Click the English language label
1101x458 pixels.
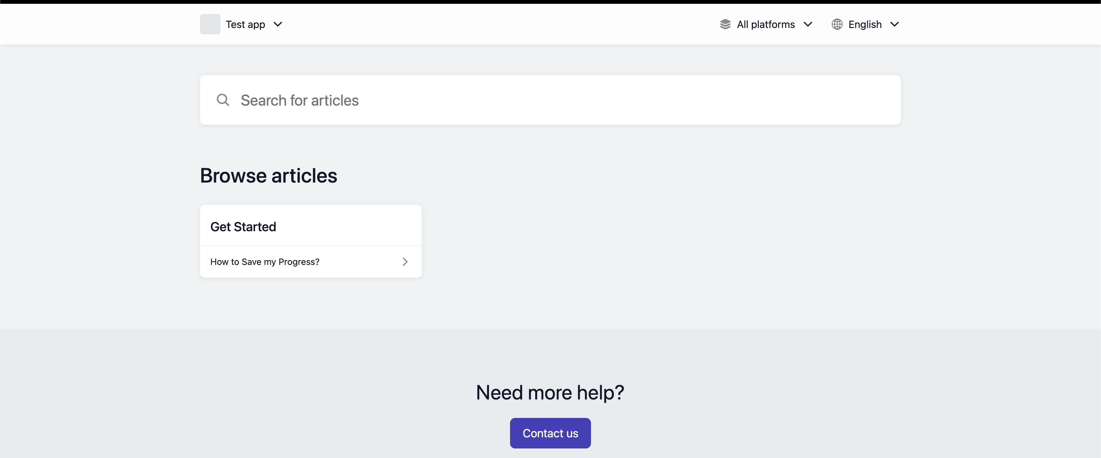coord(865,24)
